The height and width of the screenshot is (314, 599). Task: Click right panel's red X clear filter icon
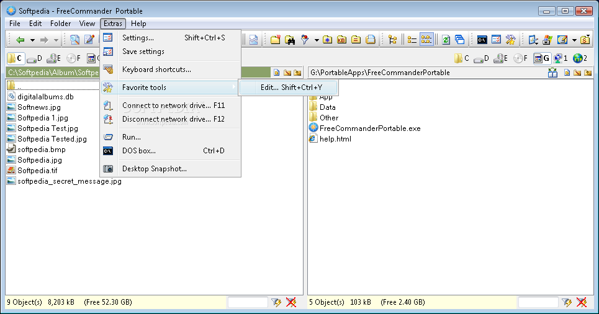(x=582, y=302)
